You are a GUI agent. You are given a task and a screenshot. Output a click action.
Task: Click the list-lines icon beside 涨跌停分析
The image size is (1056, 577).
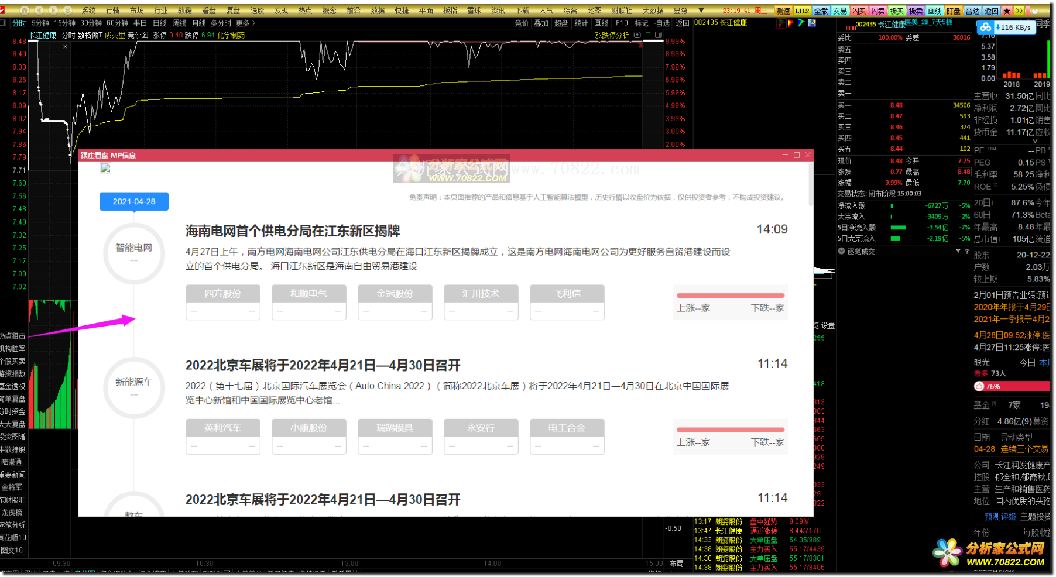click(648, 35)
